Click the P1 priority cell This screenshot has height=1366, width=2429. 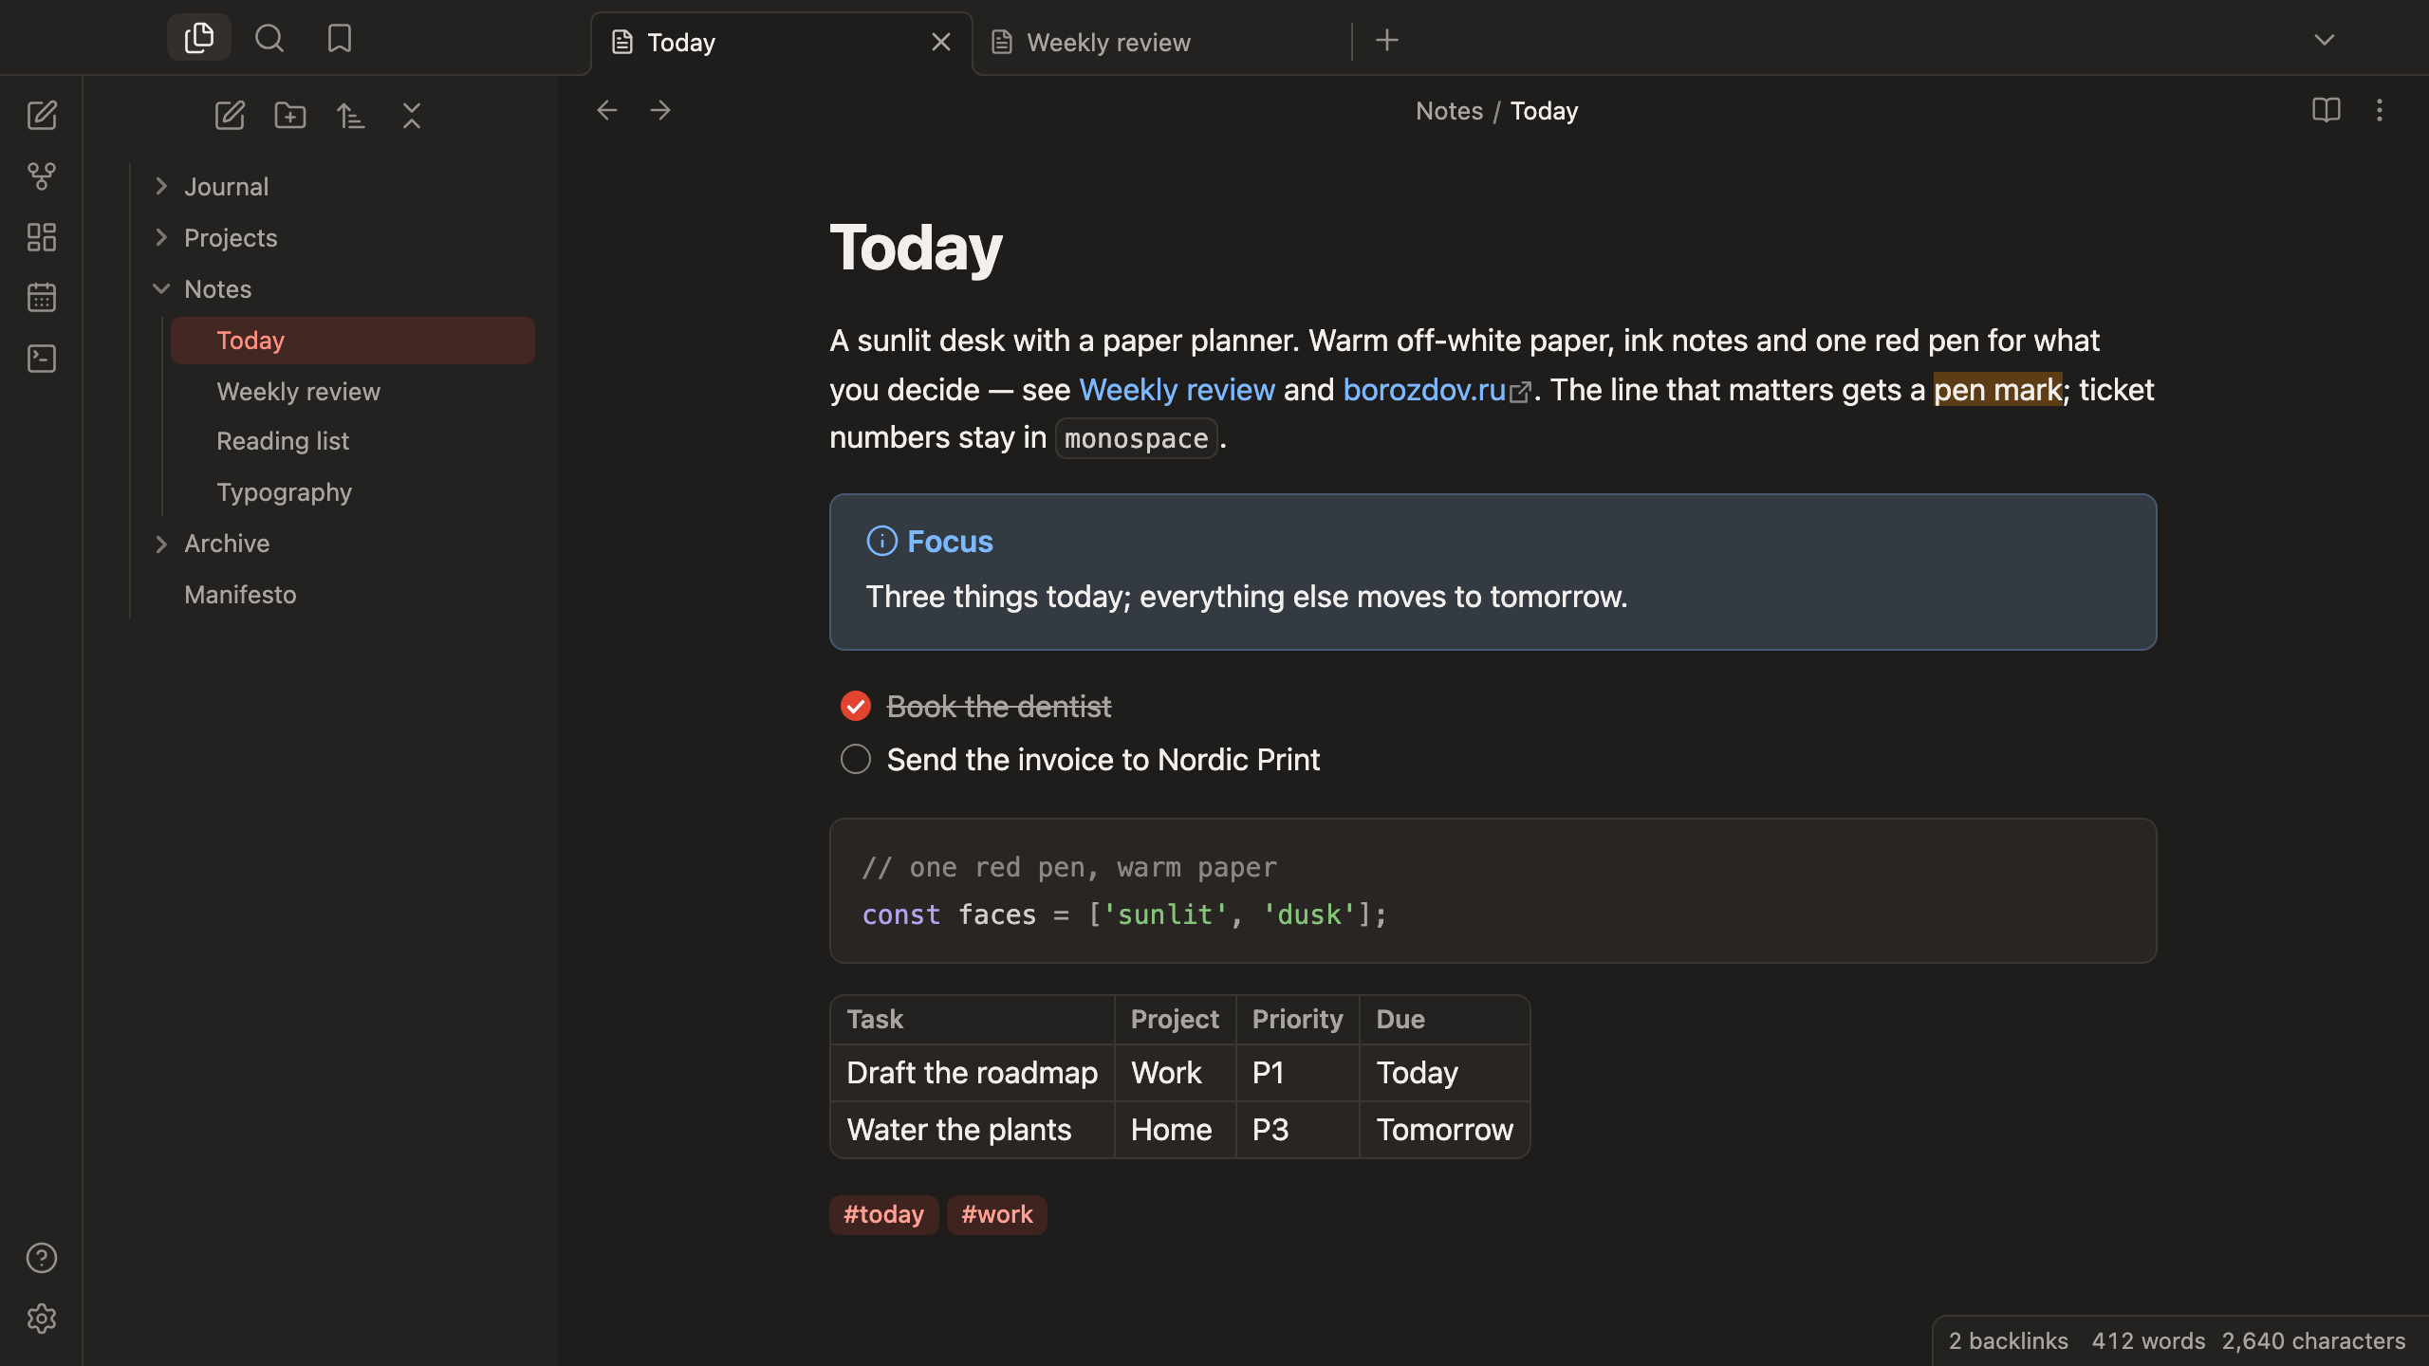[x=1297, y=1073]
